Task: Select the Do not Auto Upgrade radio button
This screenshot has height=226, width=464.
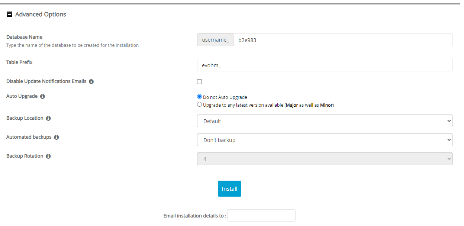Action: click(x=200, y=97)
